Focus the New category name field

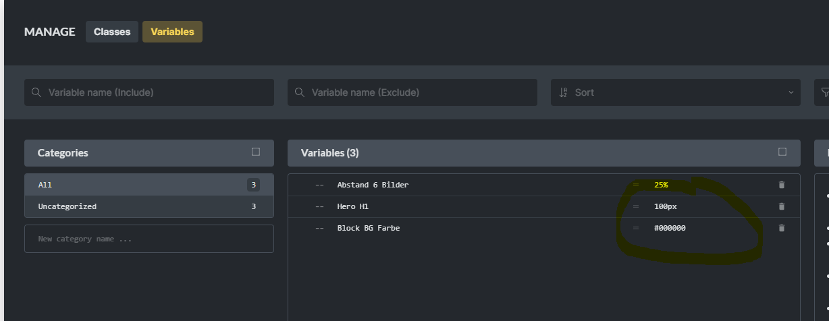(x=149, y=239)
